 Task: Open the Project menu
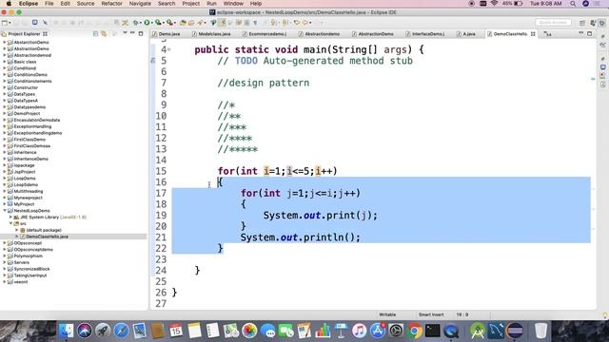(190, 4)
